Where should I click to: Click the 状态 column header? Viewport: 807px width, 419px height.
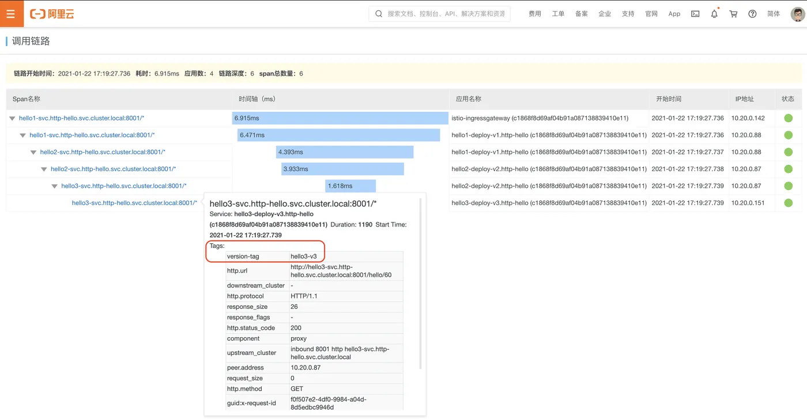click(788, 99)
